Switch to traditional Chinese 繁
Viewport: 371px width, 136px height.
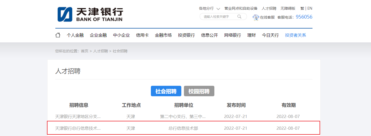coord(302,8)
